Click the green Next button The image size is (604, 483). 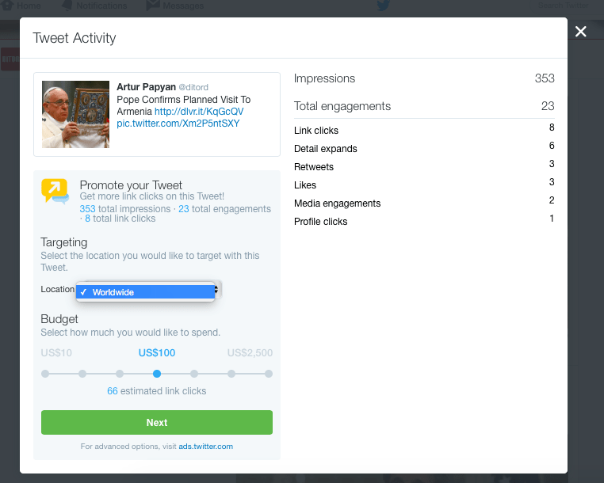[157, 422]
